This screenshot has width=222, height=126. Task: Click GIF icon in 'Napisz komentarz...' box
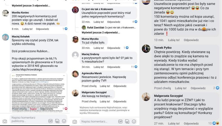click(120, 121)
